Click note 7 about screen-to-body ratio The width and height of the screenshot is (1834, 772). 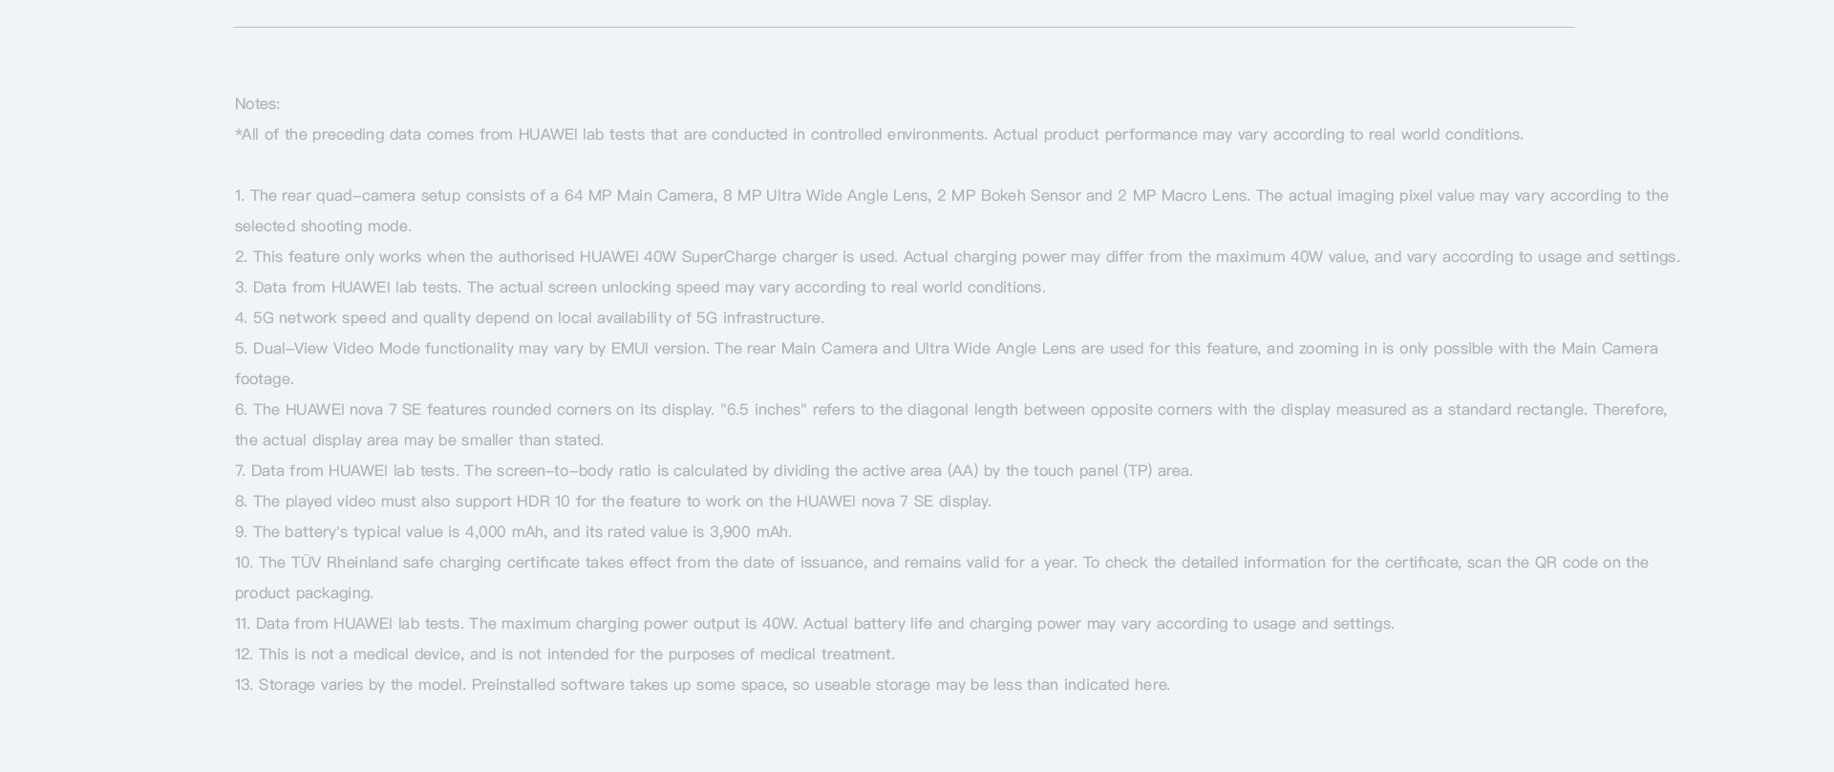714,470
